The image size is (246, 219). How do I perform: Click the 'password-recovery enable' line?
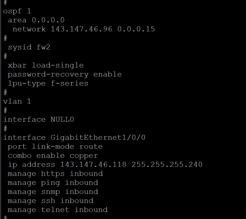pyautogui.click(x=65, y=74)
